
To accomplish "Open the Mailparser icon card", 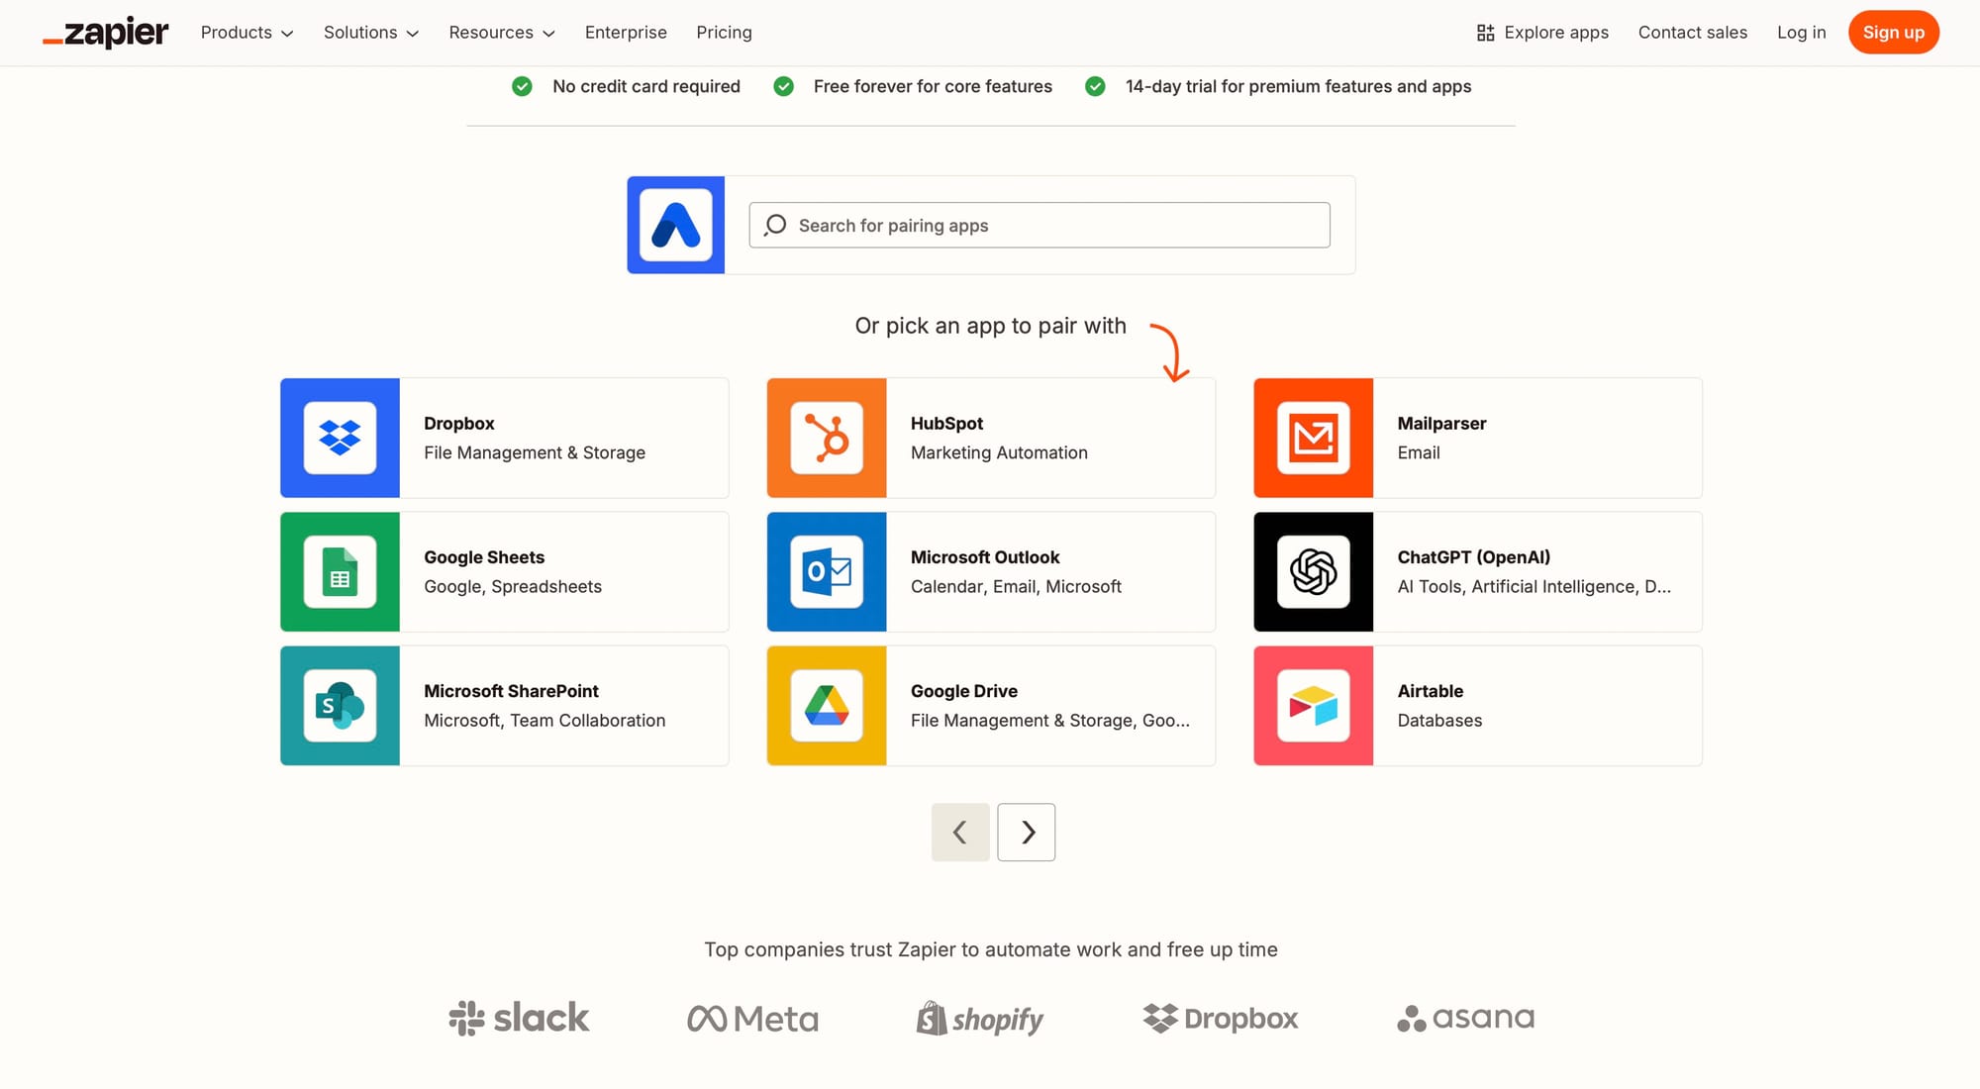I will point(1313,438).
